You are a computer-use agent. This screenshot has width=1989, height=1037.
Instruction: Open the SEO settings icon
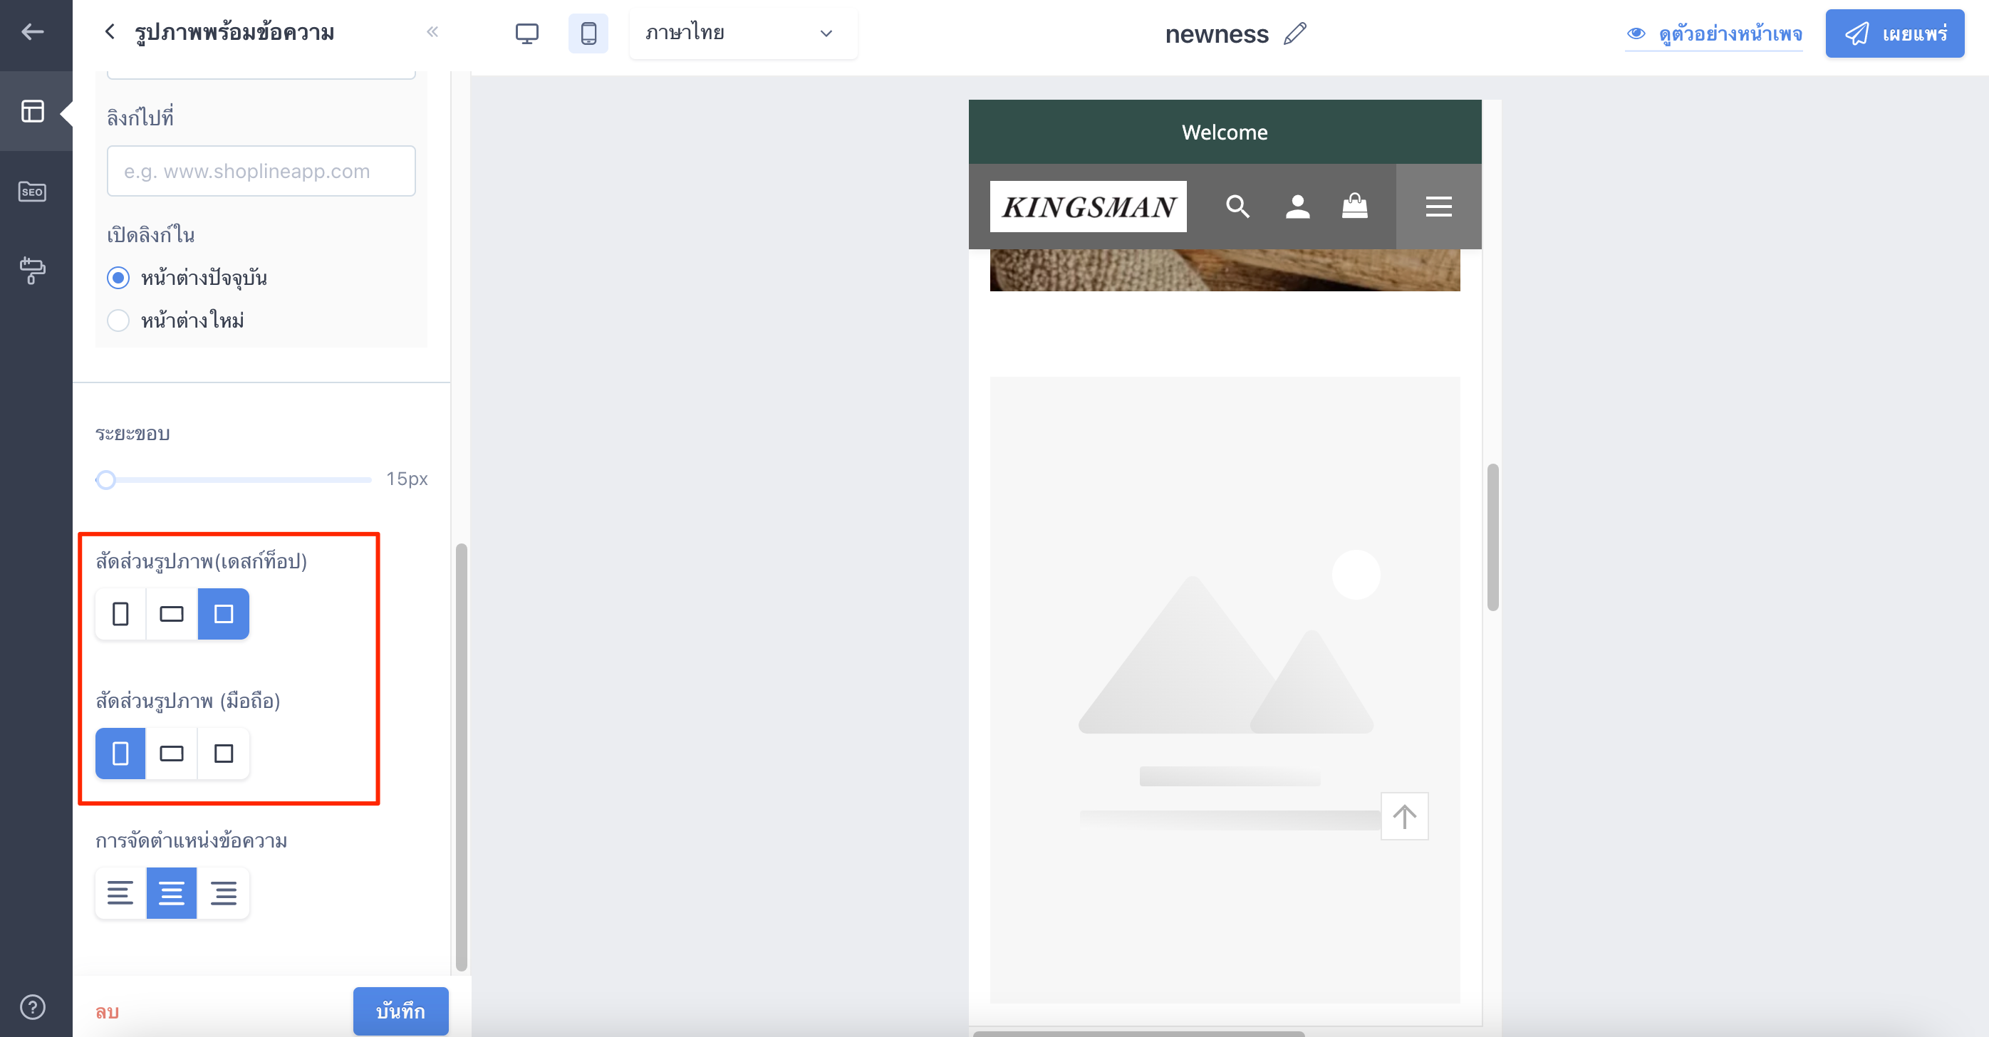[33, 191]
